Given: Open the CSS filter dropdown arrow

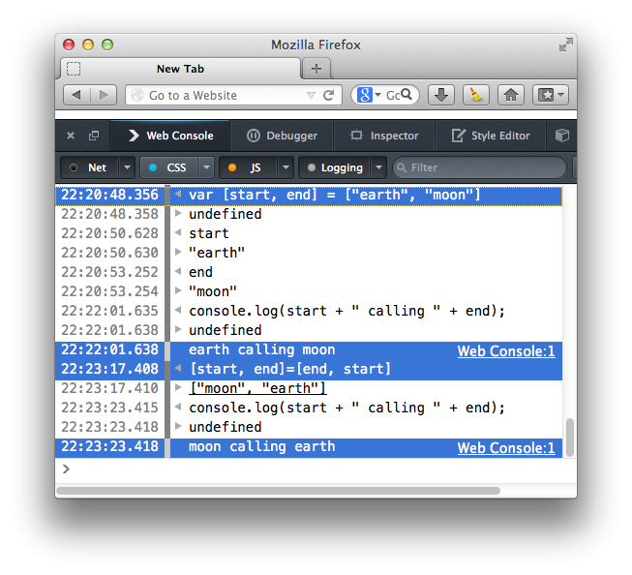Looking at the screenshot, I should click(206, 167).
